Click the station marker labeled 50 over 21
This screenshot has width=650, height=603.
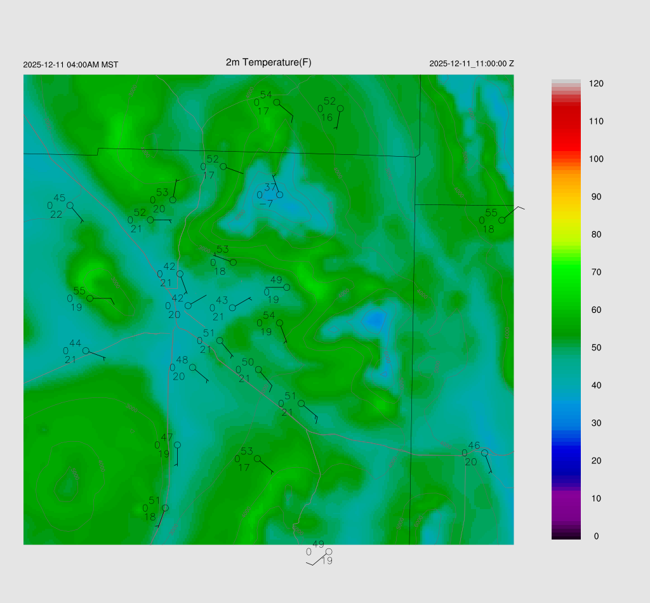pyautogui.click(x=258, y=369)
